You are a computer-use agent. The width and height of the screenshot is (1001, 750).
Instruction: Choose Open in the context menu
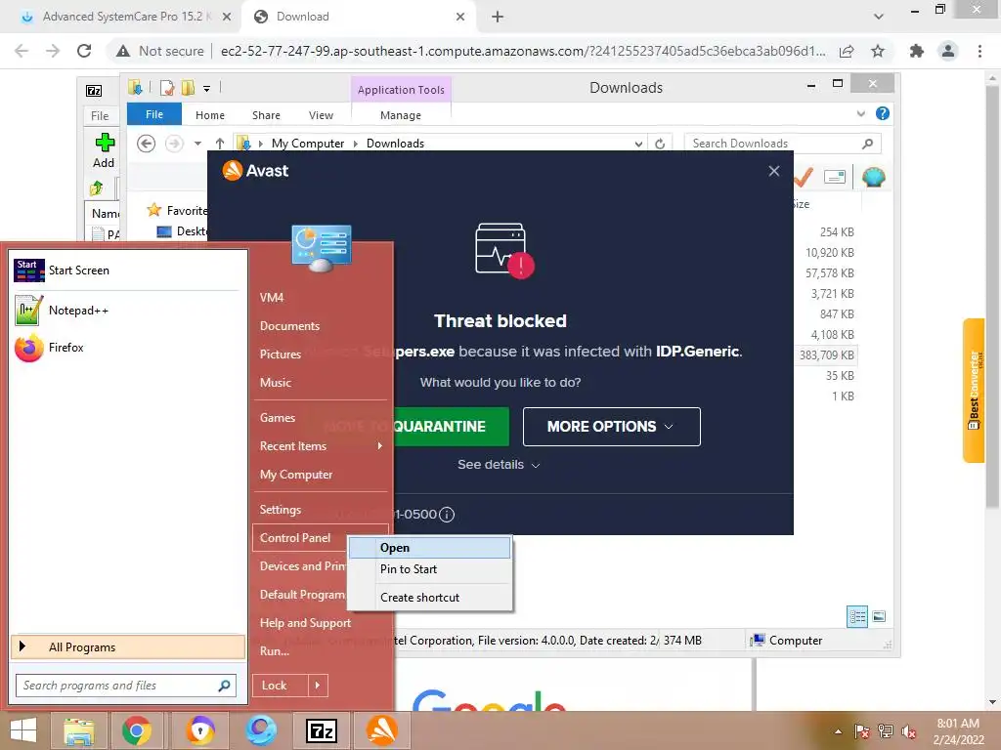430,548
